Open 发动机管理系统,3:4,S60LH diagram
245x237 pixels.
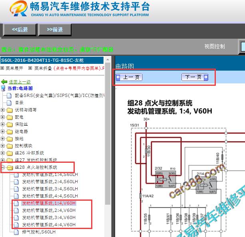point(50,189)
